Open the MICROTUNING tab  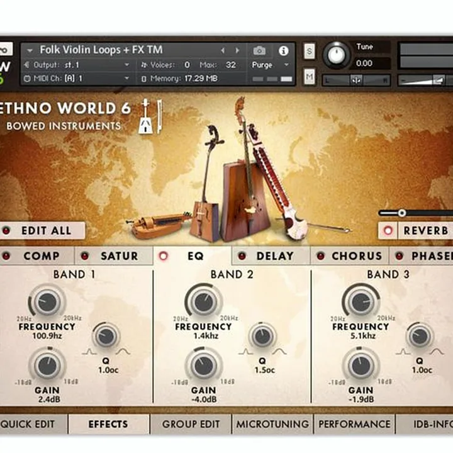[x=272, y=424]
